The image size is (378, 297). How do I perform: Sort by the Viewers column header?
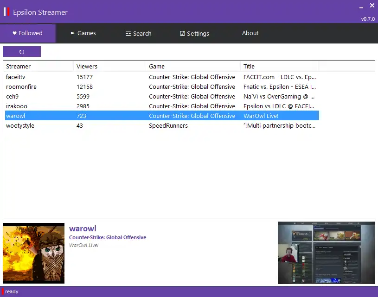(109, 66)
